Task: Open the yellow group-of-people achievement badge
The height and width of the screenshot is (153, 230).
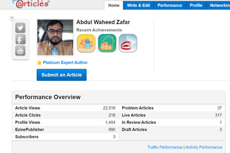Action: click(x=86, y=43)
